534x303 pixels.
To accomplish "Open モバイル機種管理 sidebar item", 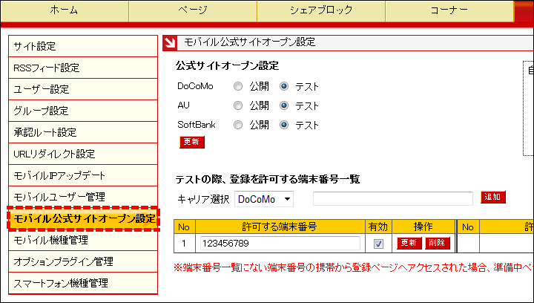I will [x=83, y=240].
